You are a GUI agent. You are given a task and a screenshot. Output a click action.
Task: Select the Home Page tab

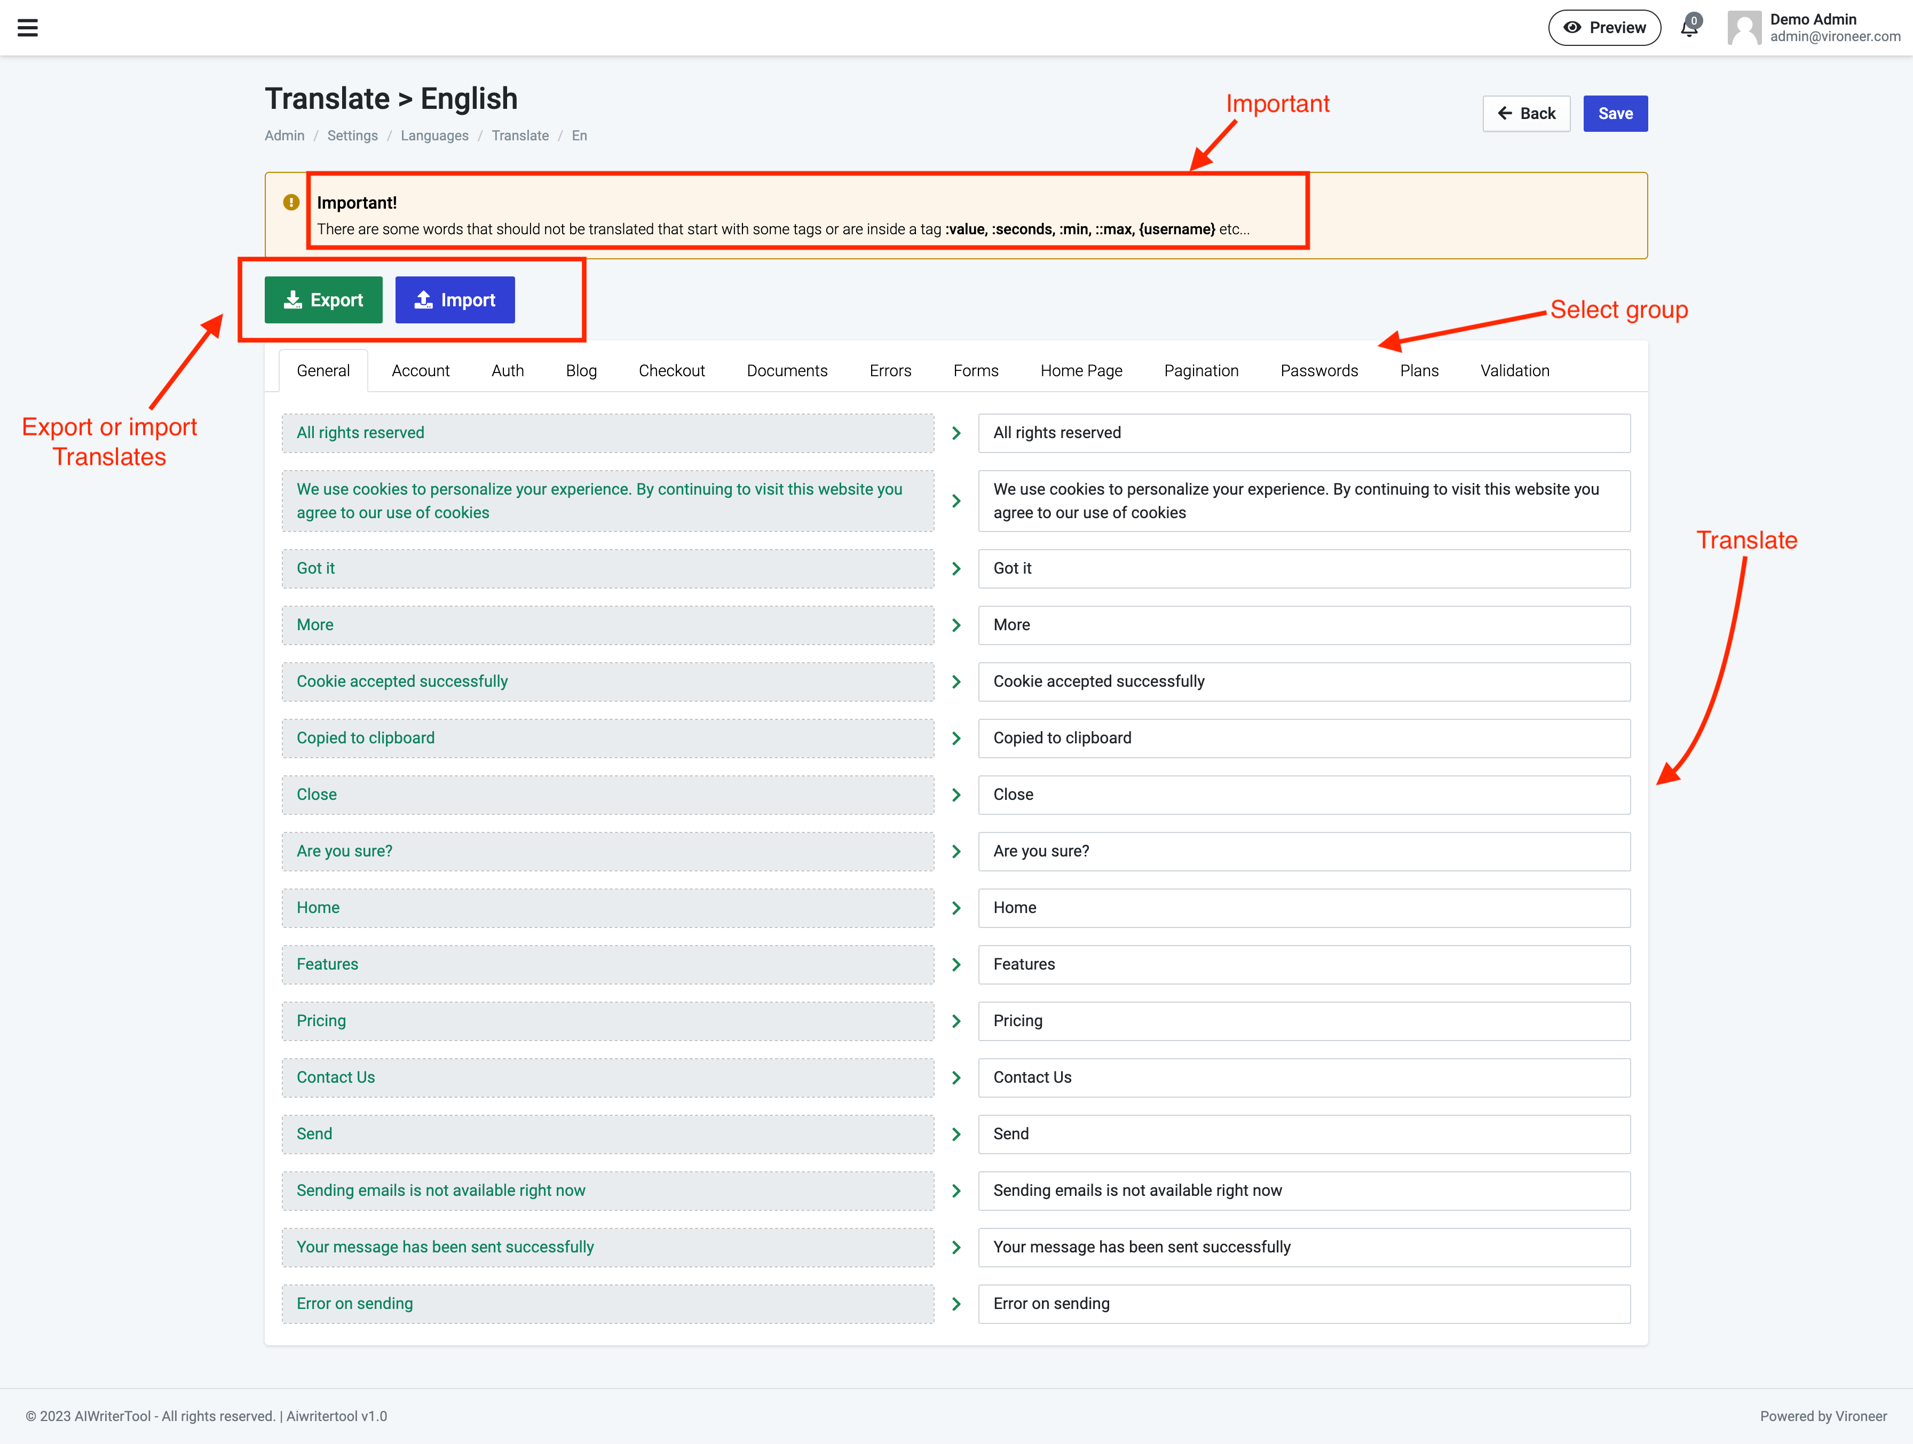click(1081, 371)
